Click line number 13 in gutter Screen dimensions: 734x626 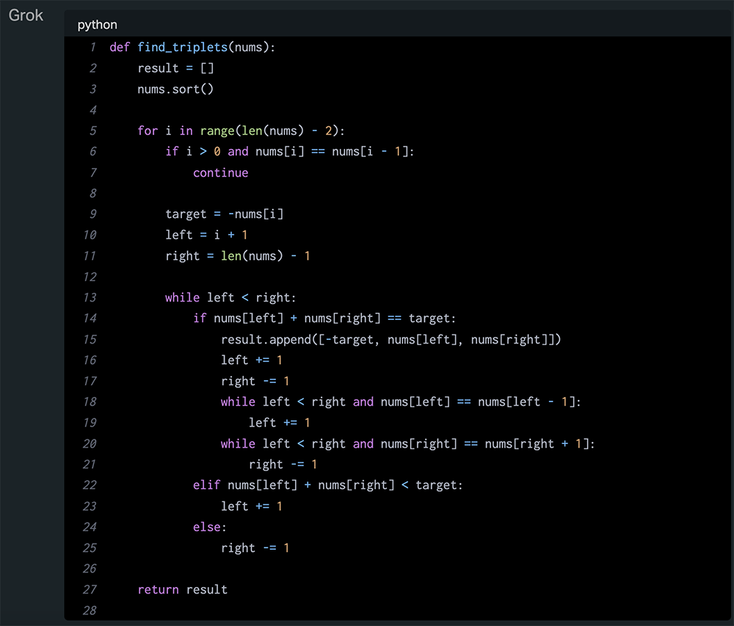90,297
